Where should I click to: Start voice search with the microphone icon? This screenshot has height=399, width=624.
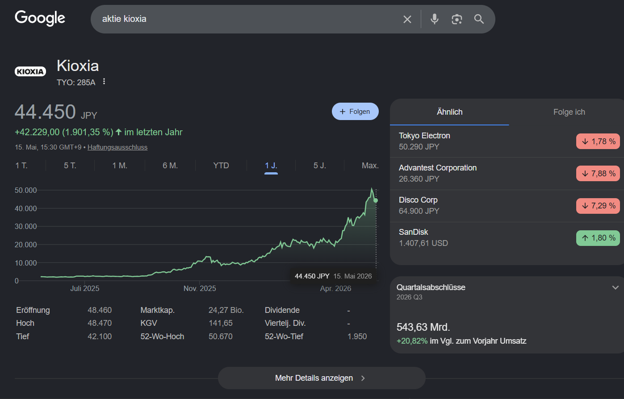pyautogui.click(x=435, y=19)
